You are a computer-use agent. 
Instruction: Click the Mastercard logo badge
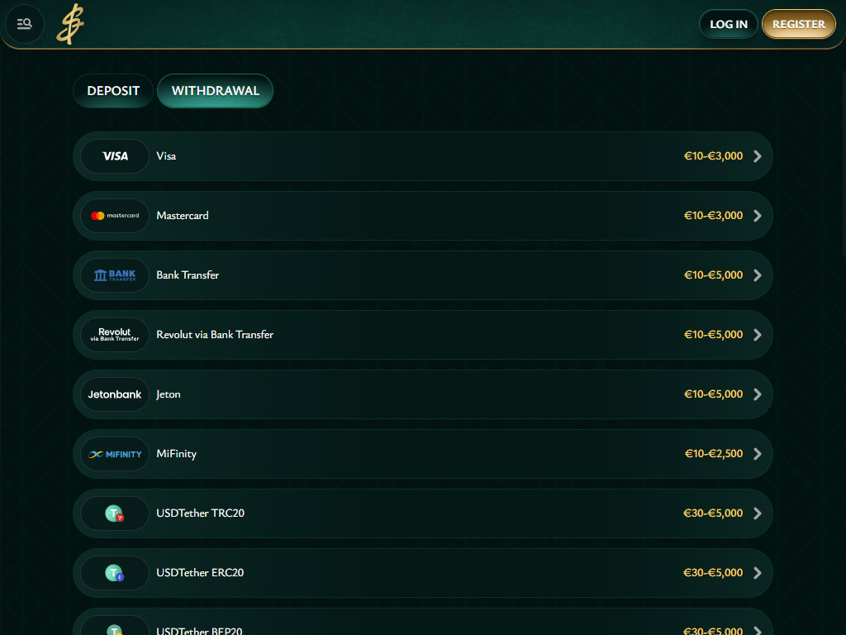pyautogui.click(x=115, y=216)
